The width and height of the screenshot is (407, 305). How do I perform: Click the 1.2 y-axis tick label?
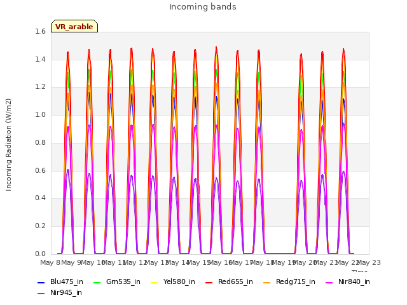tap(40, 87)
